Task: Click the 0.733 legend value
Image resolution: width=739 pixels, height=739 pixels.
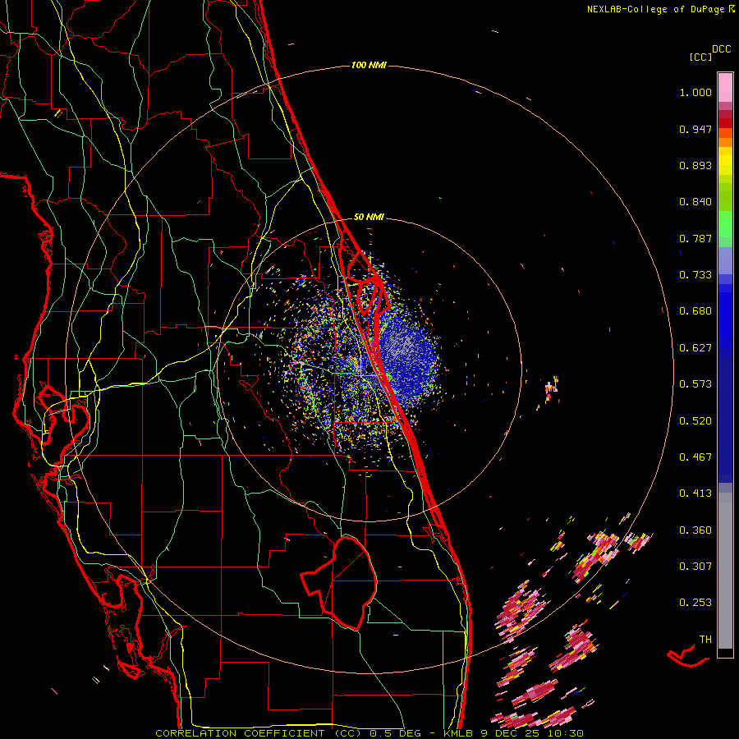Action: point(695,275)
